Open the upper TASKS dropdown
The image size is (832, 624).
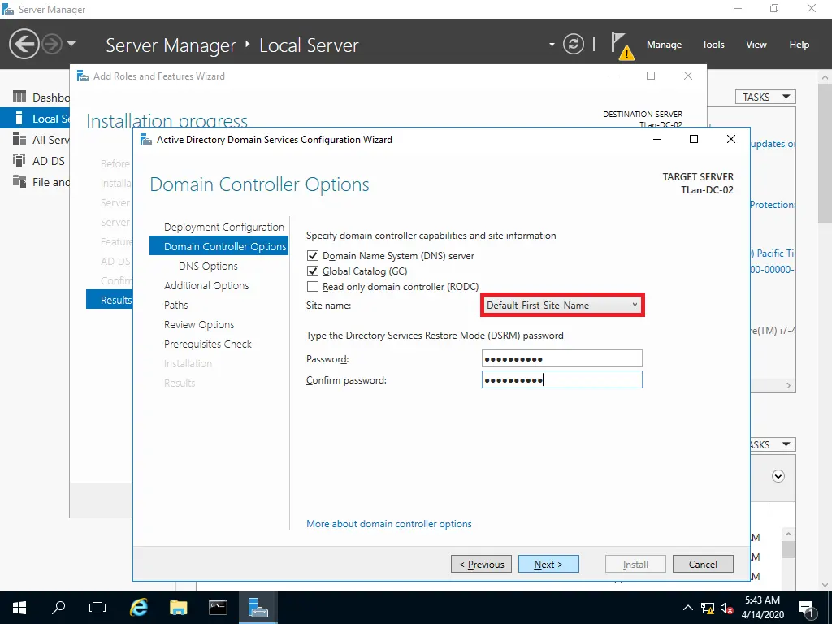(x=765, y=97)
